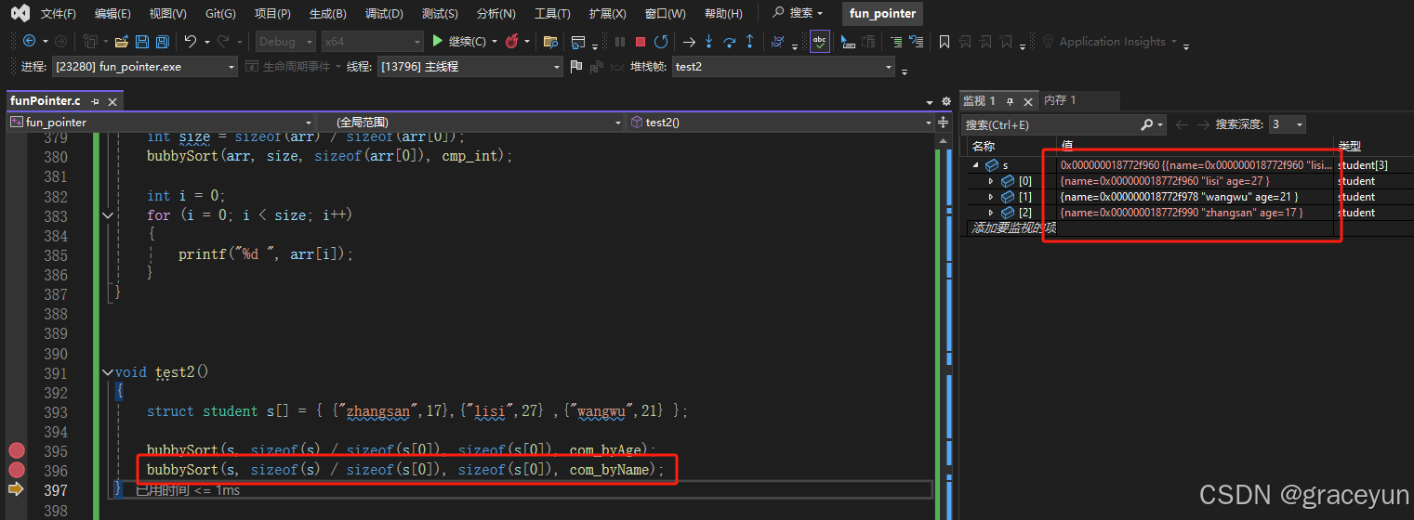This screenshot has height=520, width=1414.
Task: Pin the funPointer.c tab
Action: coord(95,101)
